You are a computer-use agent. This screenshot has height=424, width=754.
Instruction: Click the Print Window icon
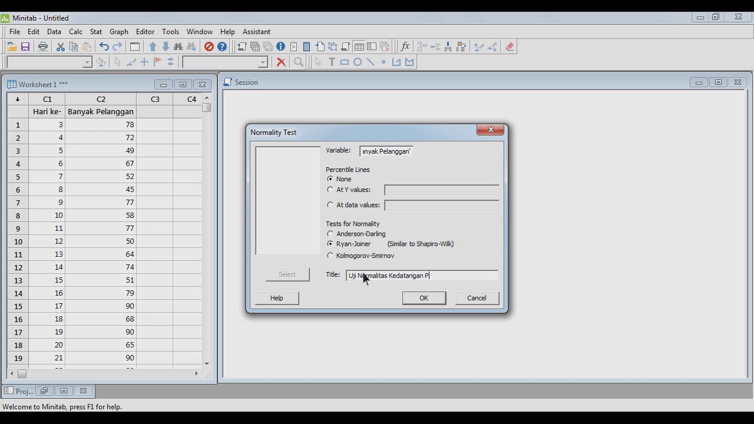pos(43,47)
